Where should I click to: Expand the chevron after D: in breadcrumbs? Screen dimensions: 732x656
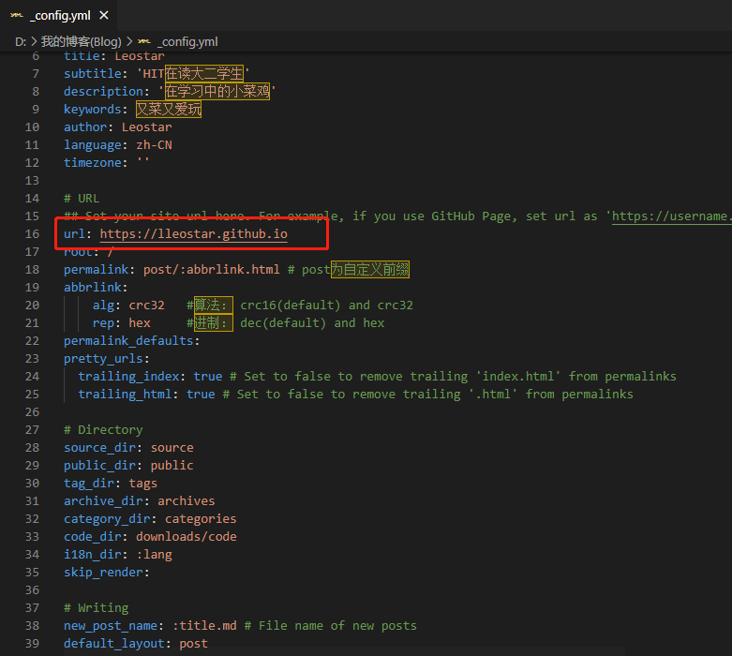pos(34,41)
